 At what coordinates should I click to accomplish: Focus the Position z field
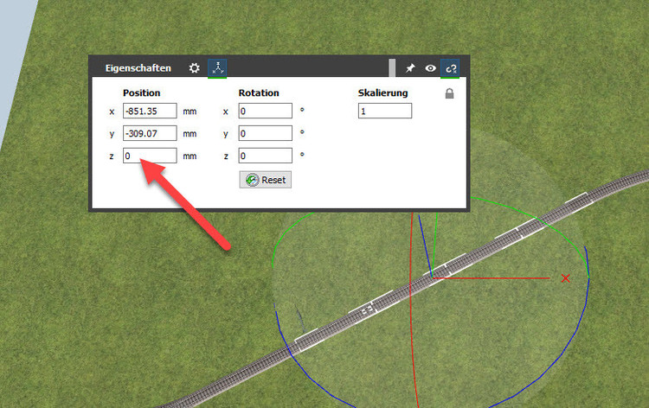coord(150,156)
